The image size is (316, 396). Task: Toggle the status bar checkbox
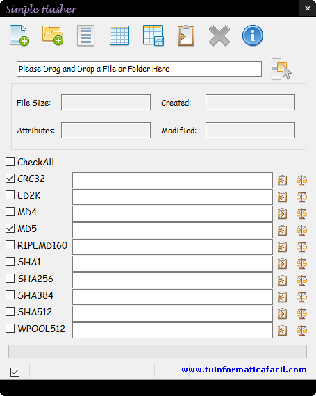[x=15, y=372]
